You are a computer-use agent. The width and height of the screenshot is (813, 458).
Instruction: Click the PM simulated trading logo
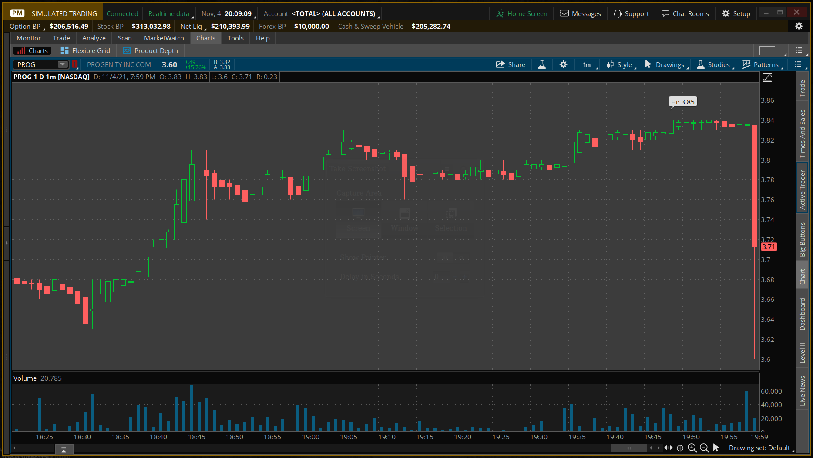[17, 13]
